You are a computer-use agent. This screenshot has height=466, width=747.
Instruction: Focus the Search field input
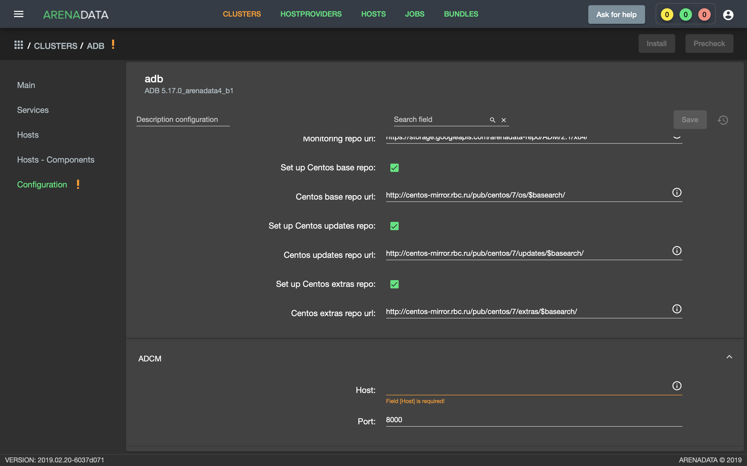[440, 120]
